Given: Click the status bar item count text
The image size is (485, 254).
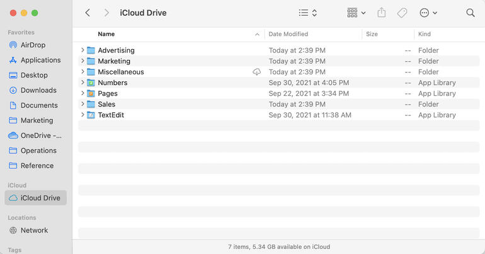Looking at the screenshot, I should (279, 247).
